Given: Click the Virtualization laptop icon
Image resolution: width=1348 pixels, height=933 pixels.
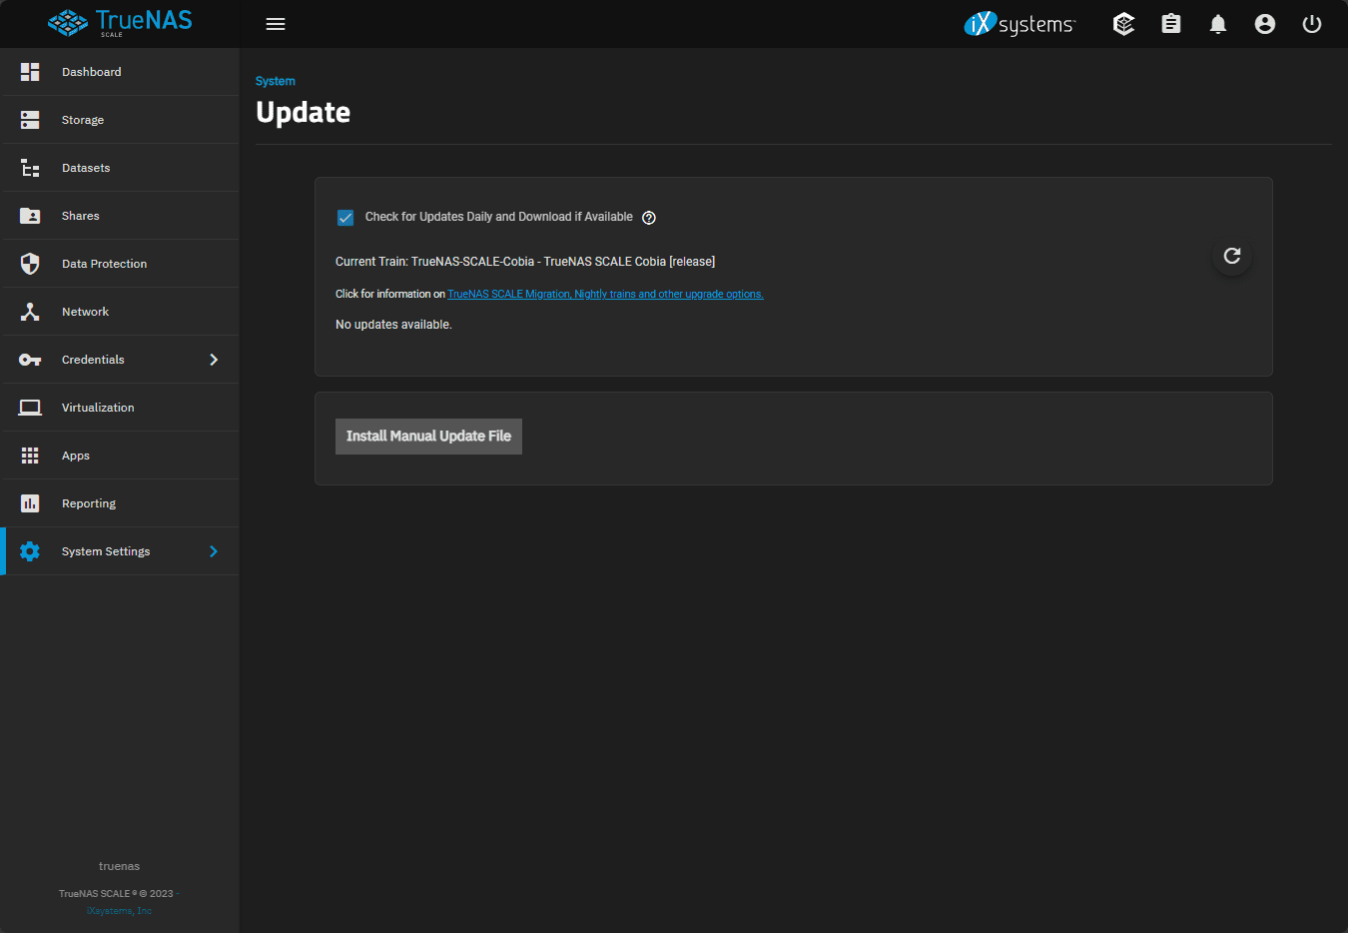Looking at the screenshot, I should 30,408.
